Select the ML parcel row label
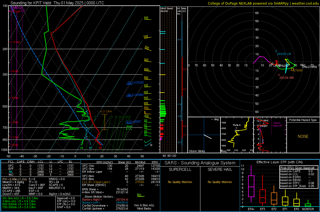Screen dimensions: 320x212 (11, 172)
